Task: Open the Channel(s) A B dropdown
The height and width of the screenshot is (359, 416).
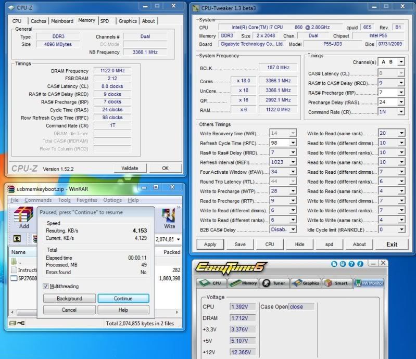Action: pos(401,62)
